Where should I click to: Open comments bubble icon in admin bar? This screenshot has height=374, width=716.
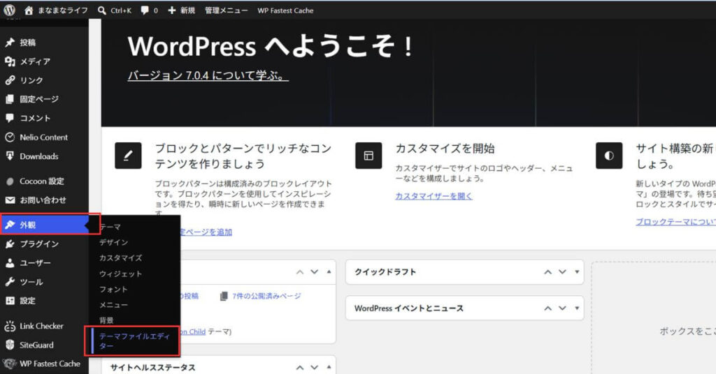point(145,10)
